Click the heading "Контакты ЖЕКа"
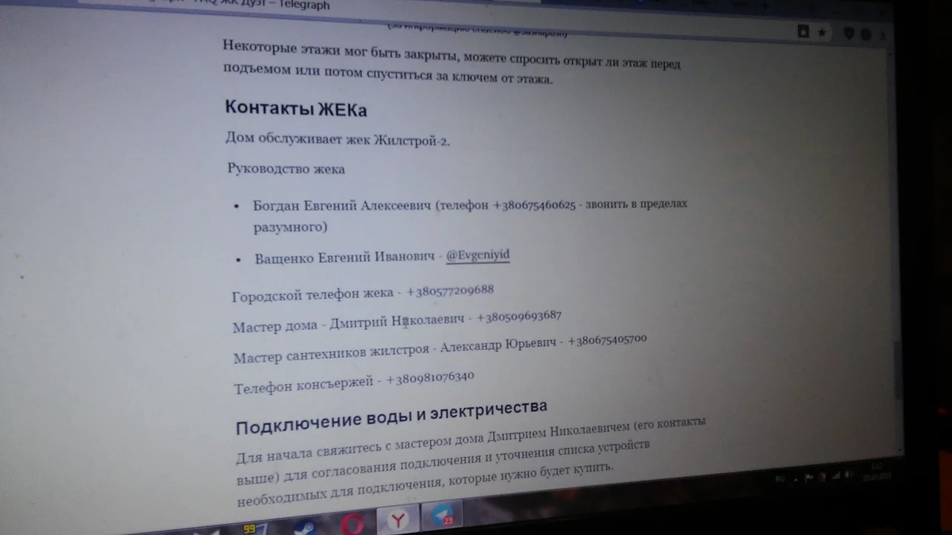This screenshot has height=535, width=952. click(x=296, y=108)
